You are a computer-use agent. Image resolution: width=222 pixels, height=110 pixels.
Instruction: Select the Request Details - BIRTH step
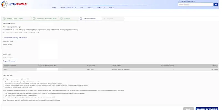(15, 19)
